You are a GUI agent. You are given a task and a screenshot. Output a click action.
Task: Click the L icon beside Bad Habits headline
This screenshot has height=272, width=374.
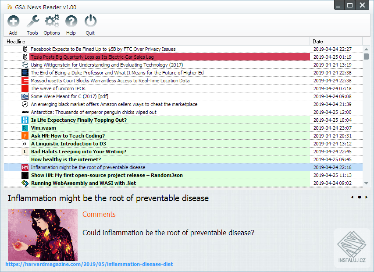coord(25,152)
